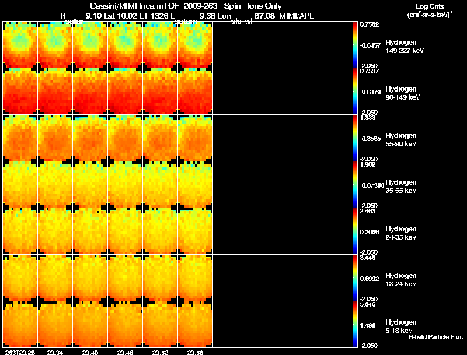Image resolution: width=467 pixels, height=355 pixels.
Task: Select the 149-227 keV image at 263T23:28
Action: click(x=20, y=45)
